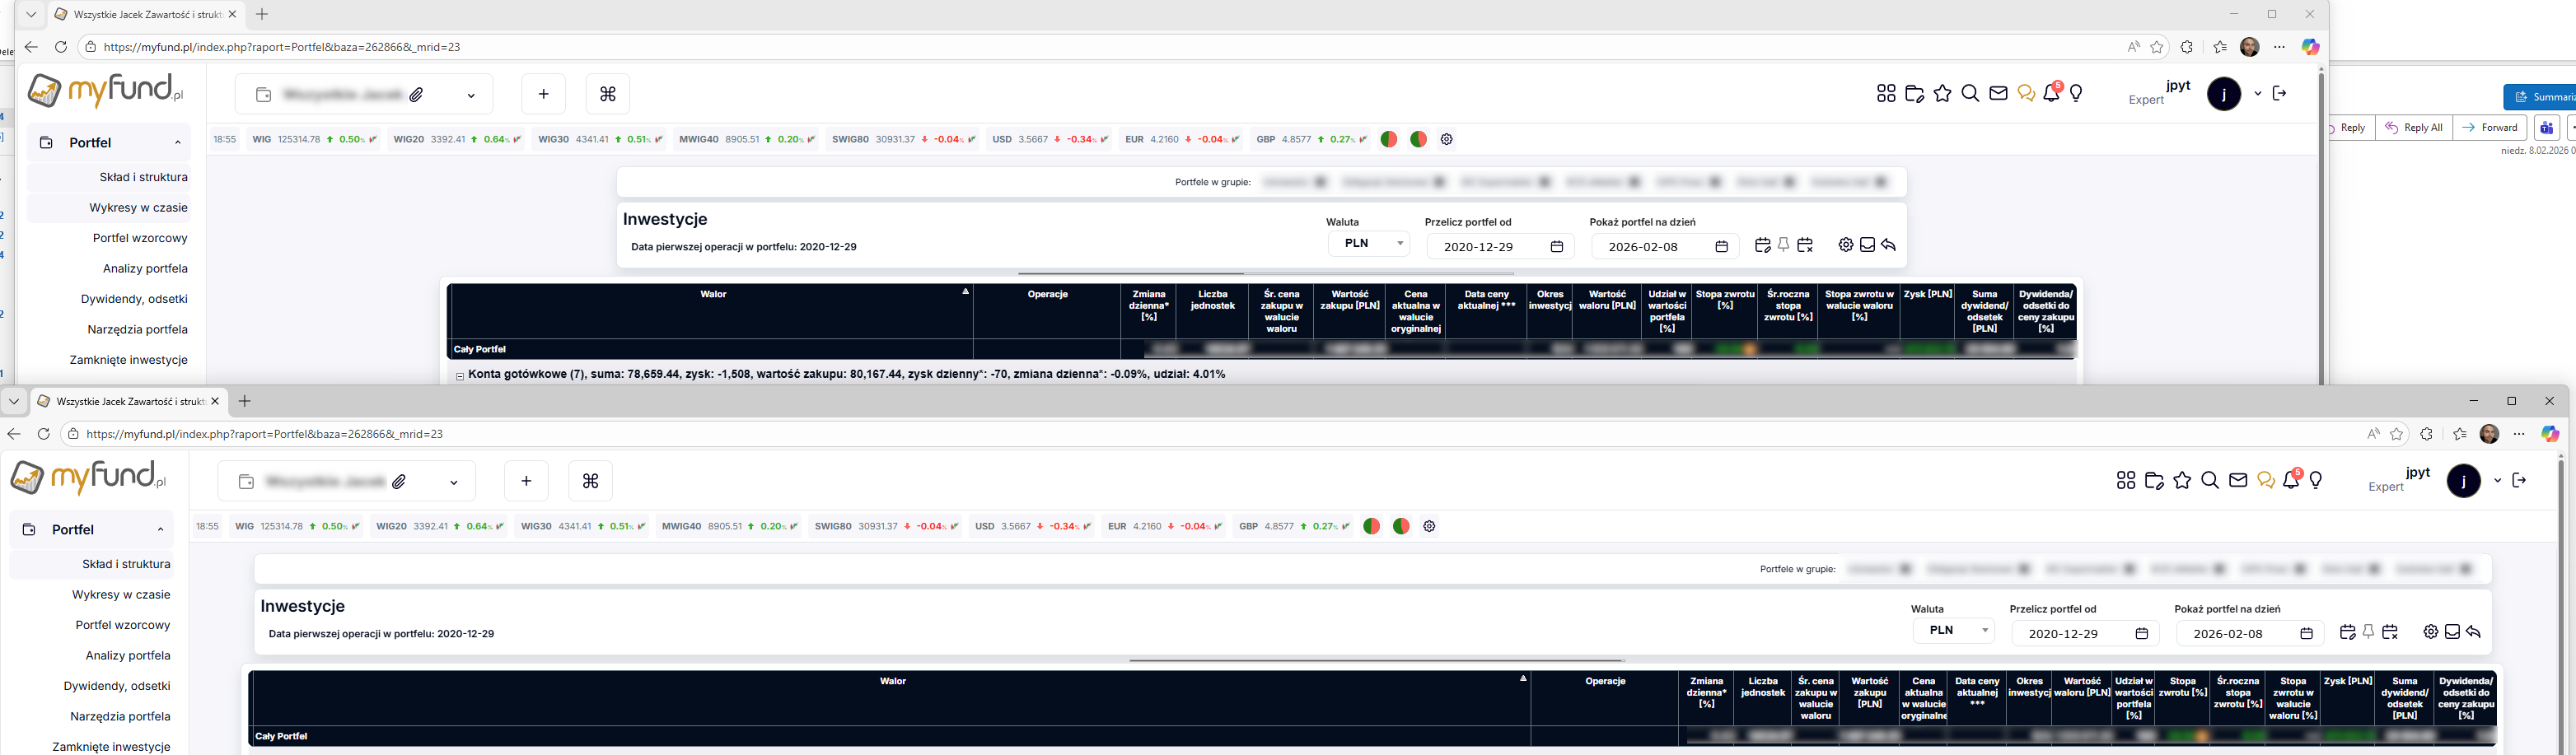This screenshot has height=755, width=2576.
Task: Click the lightbulb tips icon in the upper window
Action: [2076, 94]
